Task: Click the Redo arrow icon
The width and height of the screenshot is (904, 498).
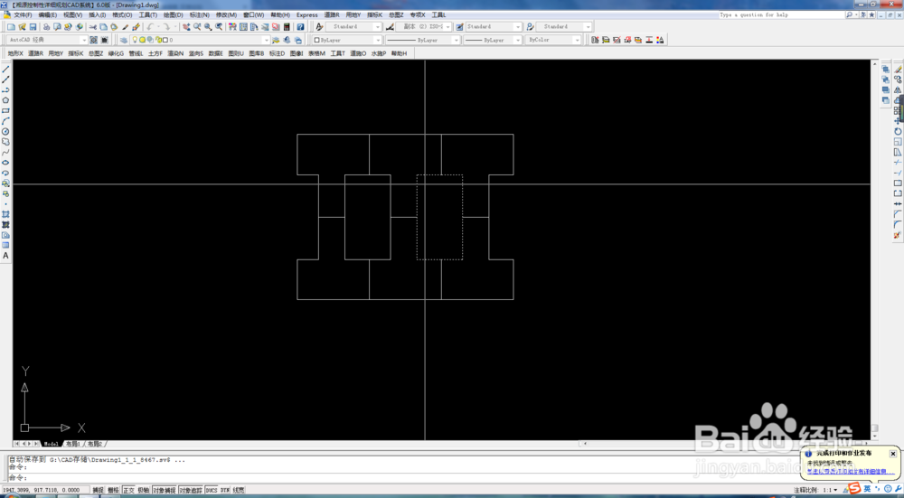Action: (166, 27)
